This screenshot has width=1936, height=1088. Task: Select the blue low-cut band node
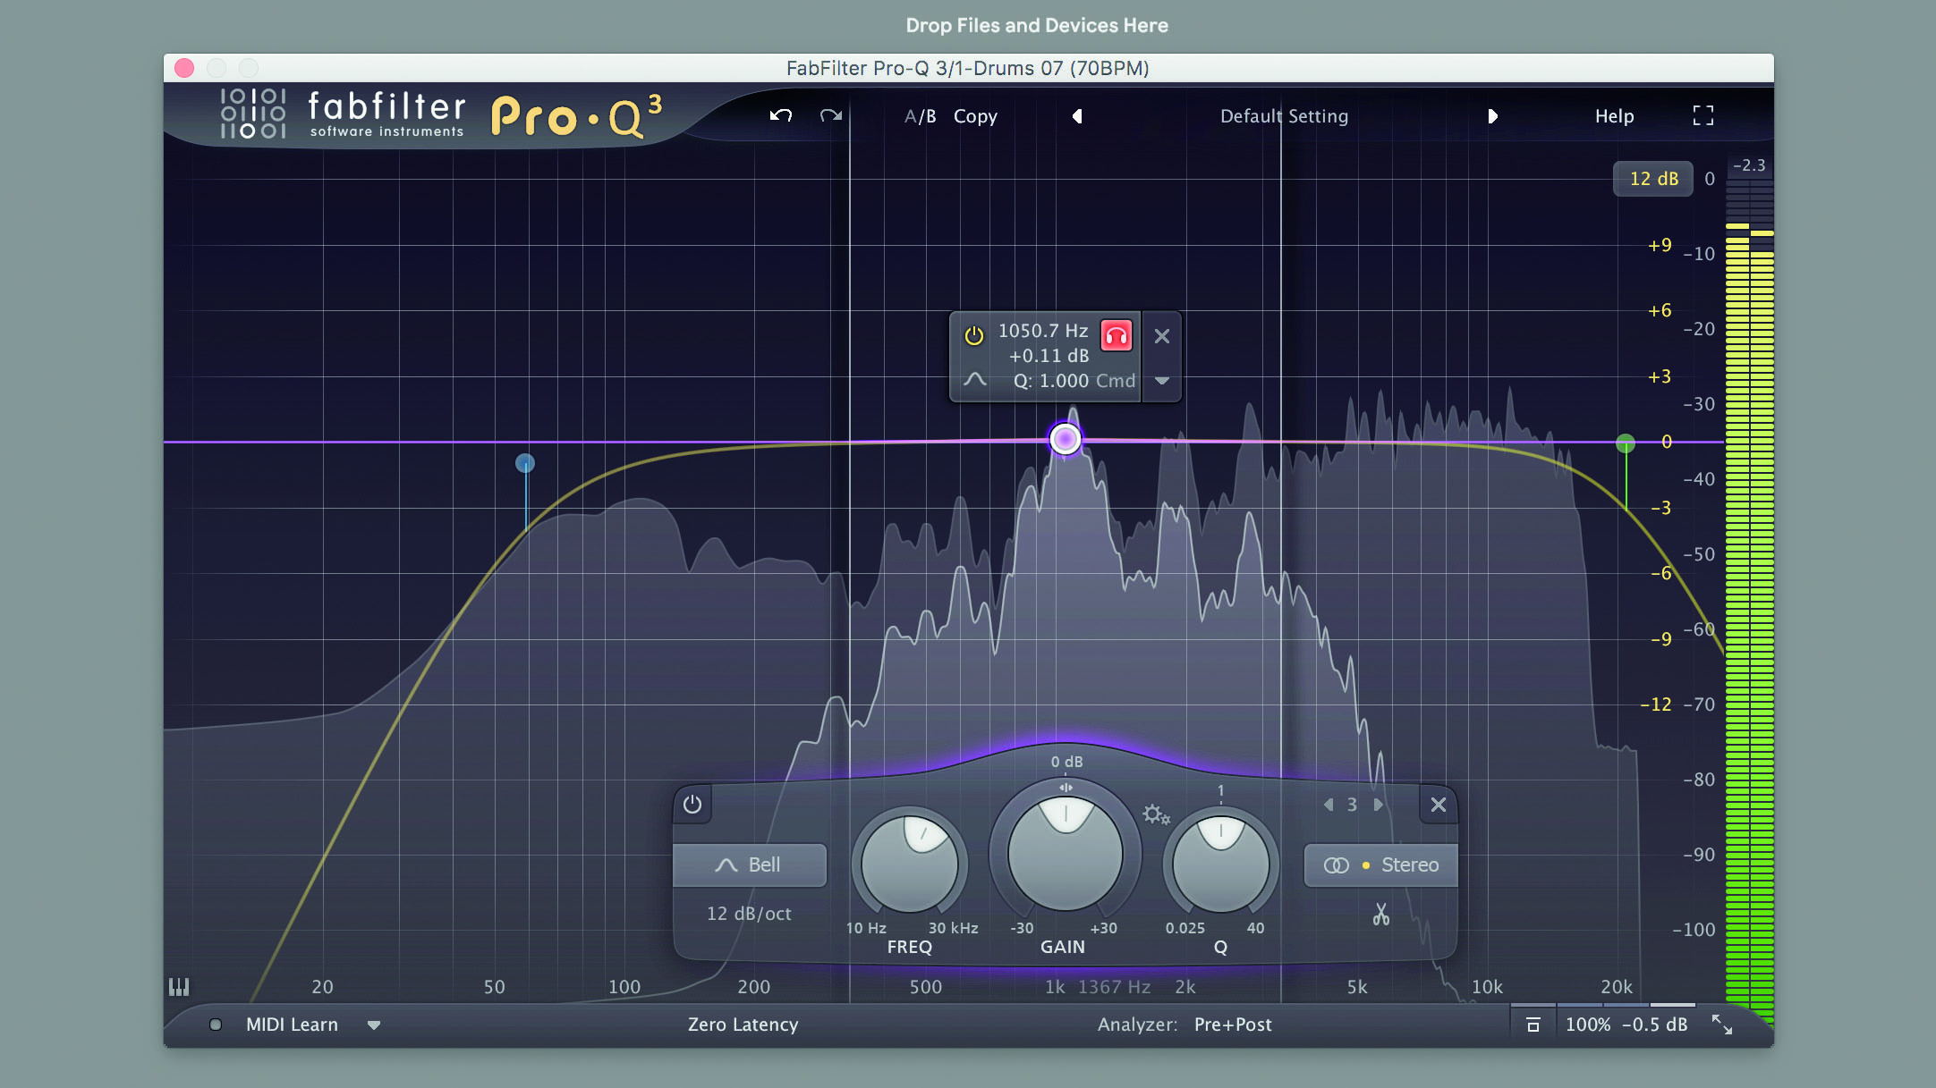(525, 463)
